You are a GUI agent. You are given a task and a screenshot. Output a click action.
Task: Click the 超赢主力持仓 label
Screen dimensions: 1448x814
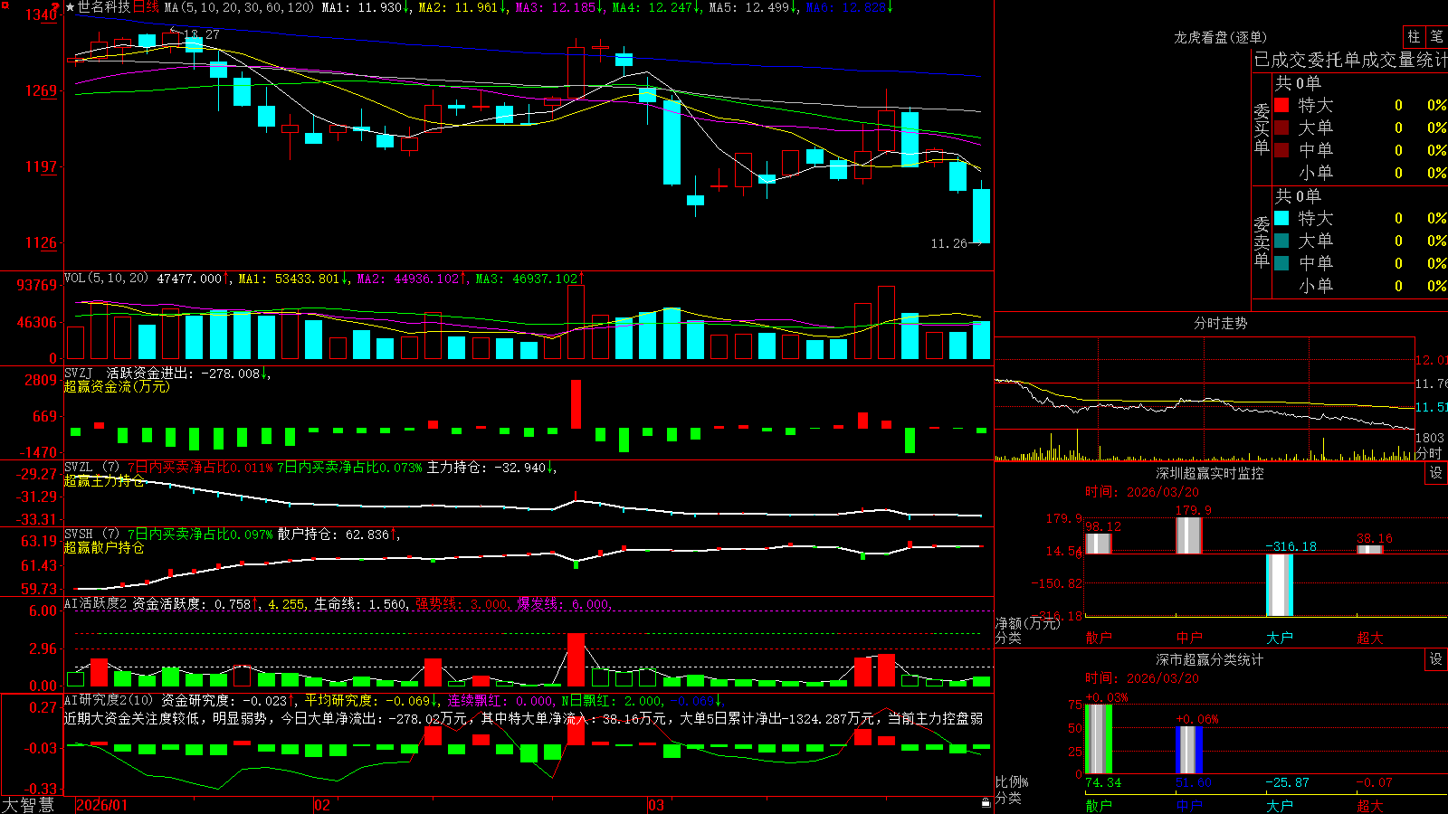[x=104, y=480]
